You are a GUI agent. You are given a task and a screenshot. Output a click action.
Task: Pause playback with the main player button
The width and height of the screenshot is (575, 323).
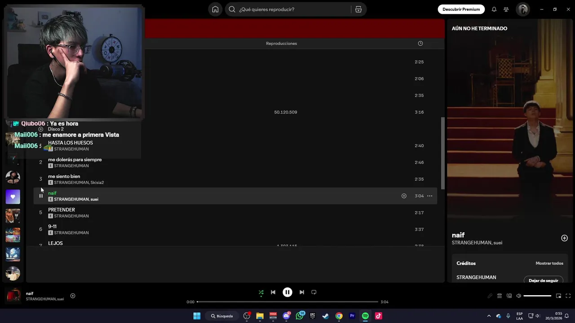pyautogui.click(x=287, y=292)
